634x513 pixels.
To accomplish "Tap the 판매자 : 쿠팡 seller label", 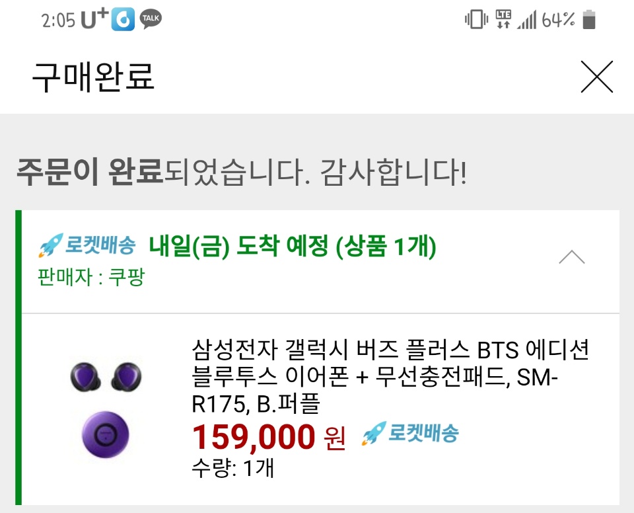I will coord(91,277).
